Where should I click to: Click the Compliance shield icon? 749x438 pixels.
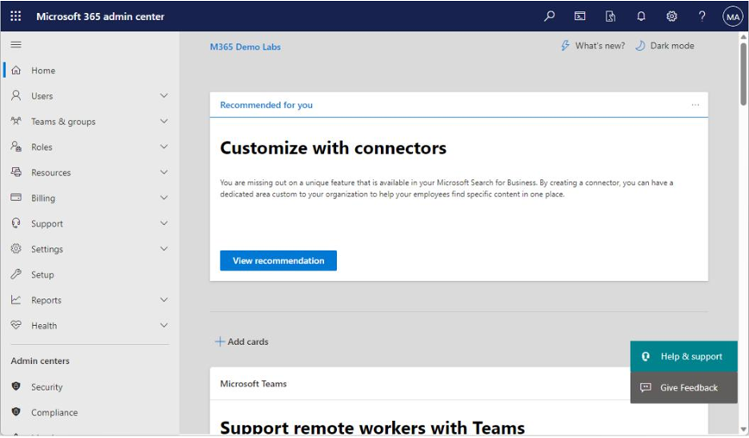[16, 412]
